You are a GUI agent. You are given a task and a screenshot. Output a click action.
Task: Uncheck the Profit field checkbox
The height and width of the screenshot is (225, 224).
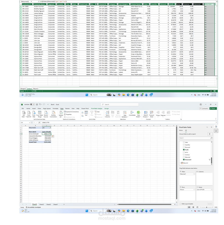[x=184, y=150]
